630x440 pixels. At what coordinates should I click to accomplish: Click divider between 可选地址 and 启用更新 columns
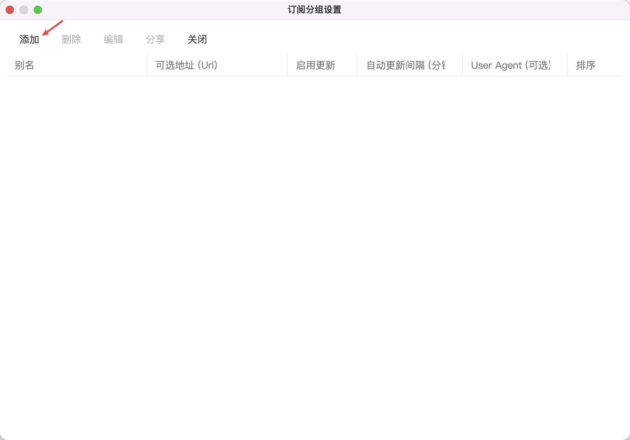(x=287, y=65)
